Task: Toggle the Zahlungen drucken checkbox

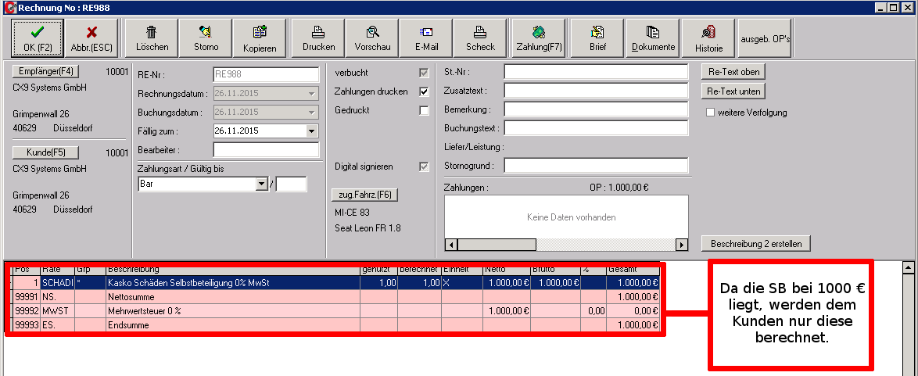Action: [x=425, y=91]
